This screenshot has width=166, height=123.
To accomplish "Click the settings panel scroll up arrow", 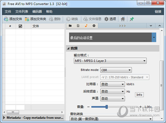I will tap(162, 31).
